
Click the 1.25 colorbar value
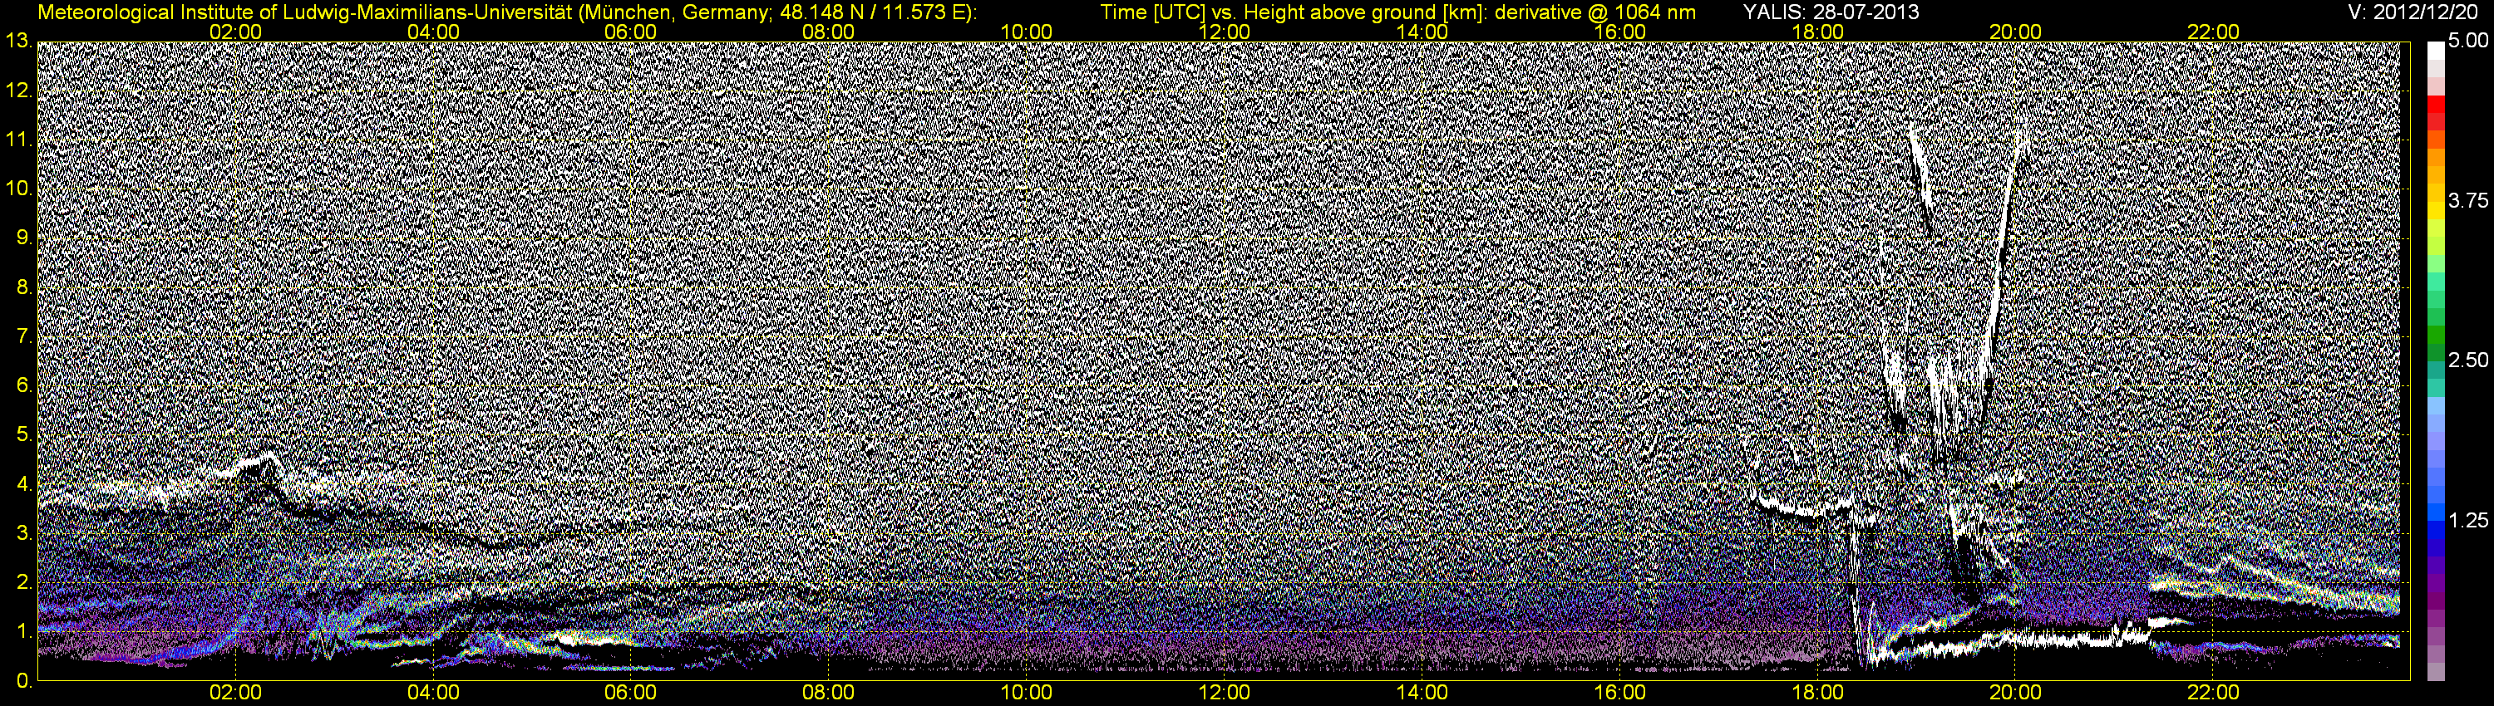[2468, 522]
